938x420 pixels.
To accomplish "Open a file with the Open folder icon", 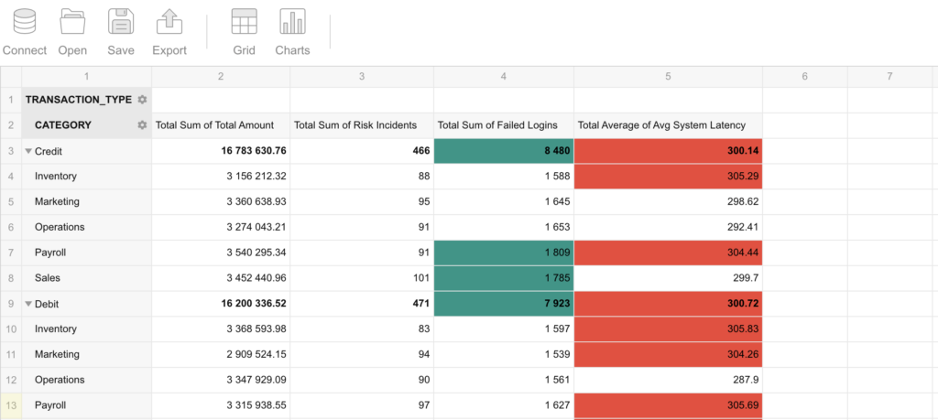I will (x=72, y=22).
